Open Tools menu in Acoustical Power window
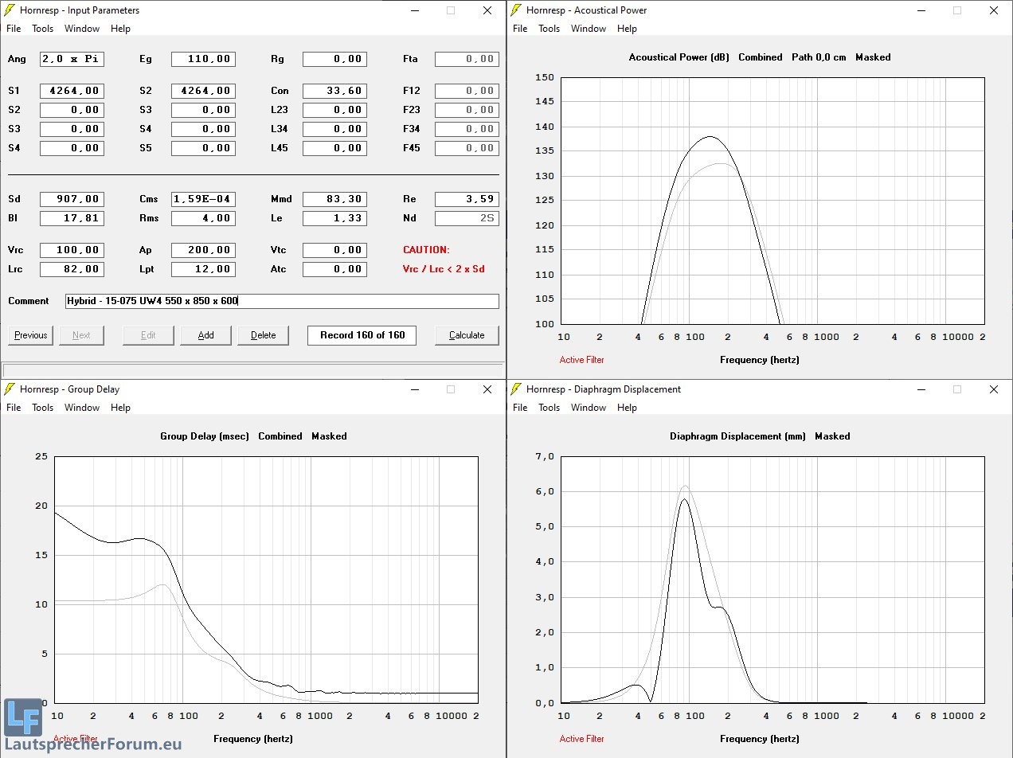 549,29
